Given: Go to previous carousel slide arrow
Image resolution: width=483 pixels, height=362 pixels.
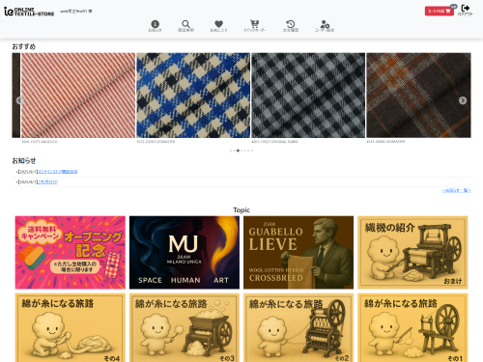Looking at the screenshot, I should pyautogui.click(x=19, y=100).
